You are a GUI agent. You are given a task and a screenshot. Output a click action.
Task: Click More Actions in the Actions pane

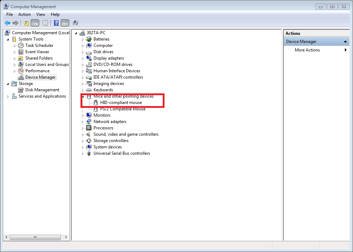(307, 50)
